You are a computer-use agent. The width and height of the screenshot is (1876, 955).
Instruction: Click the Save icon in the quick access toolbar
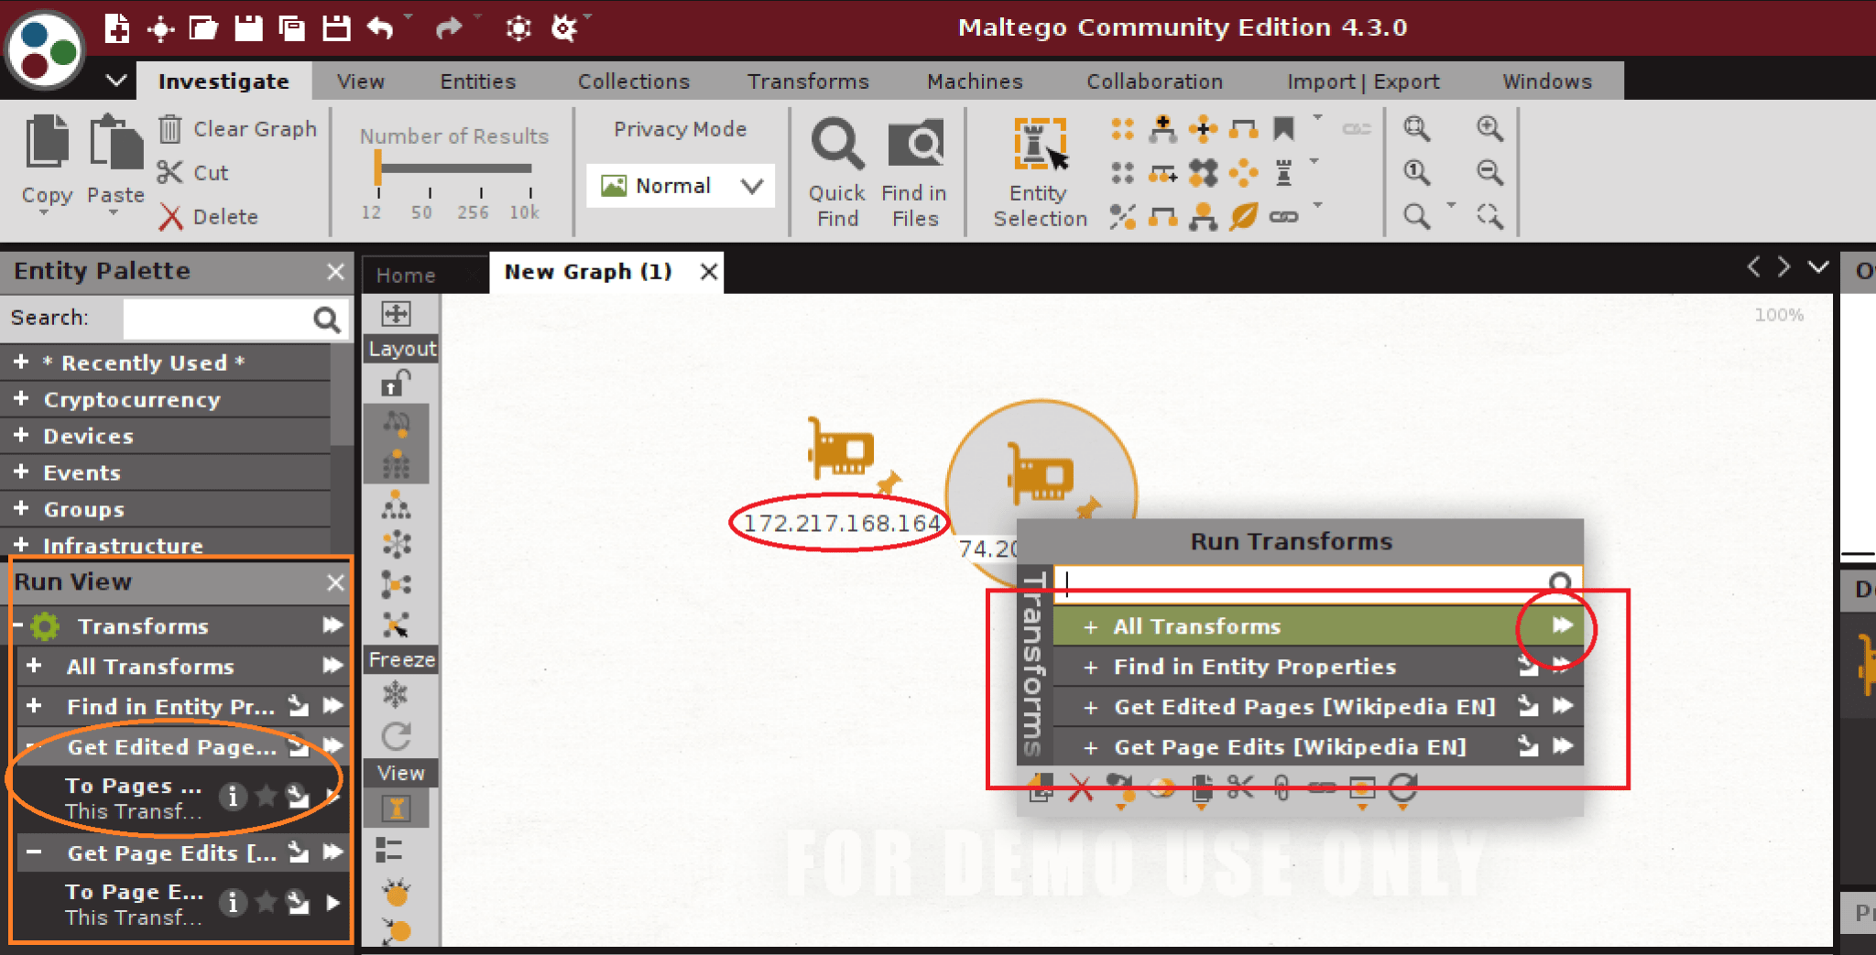(247, 27)
